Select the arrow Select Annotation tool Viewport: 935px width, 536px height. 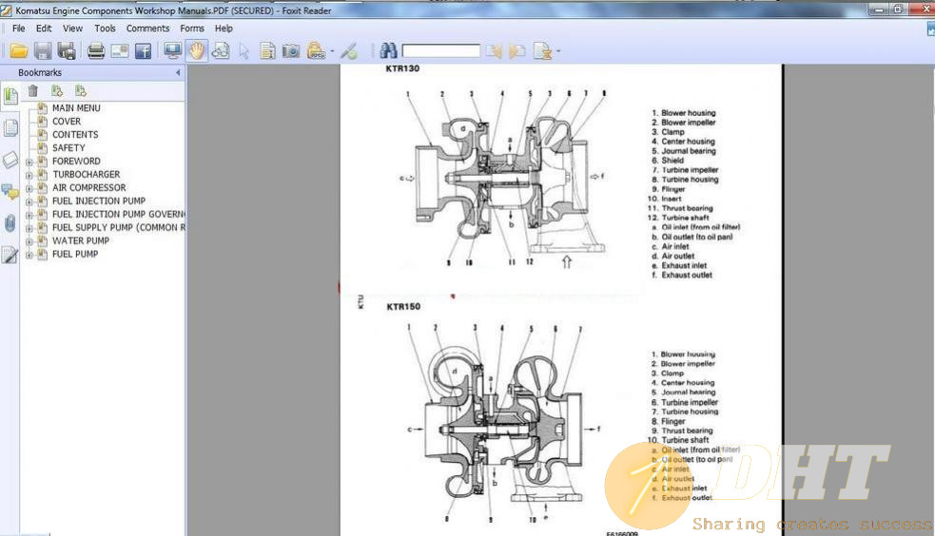243,51
